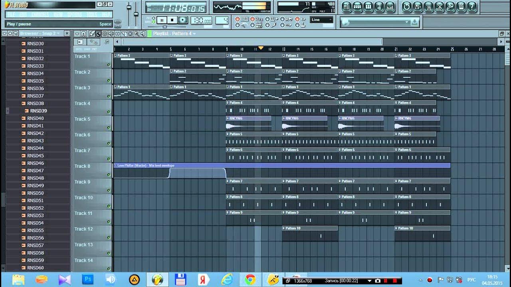Select the slip tool in playlist toolbar
511x287 pixels.
click(x=117, y=33)
